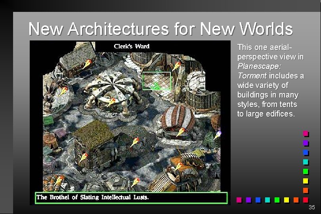Click torch marker on red-and-white striped dome building
This screenshot has height=214, width=321.
coord(181,132)
